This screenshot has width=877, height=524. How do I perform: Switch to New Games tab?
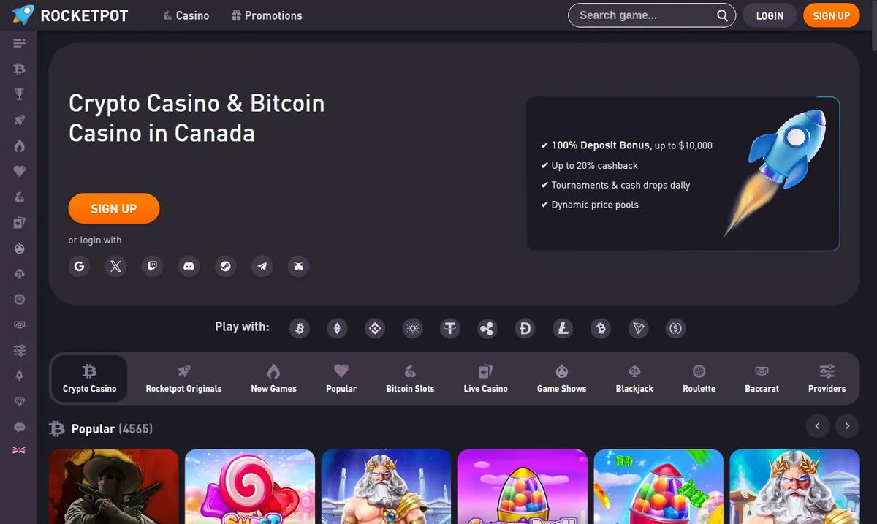(x=274, y=379)
